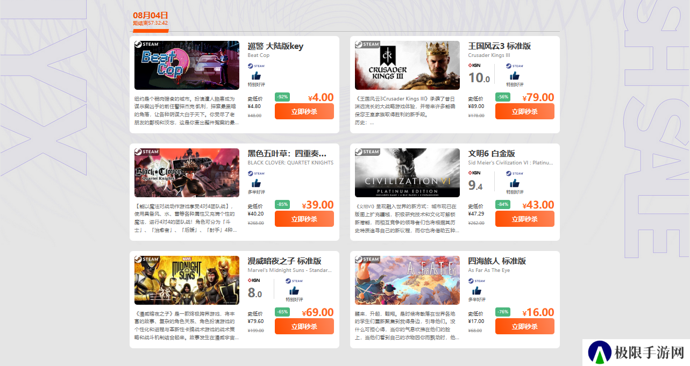Click the -84% discount badge

coord(503,204)
